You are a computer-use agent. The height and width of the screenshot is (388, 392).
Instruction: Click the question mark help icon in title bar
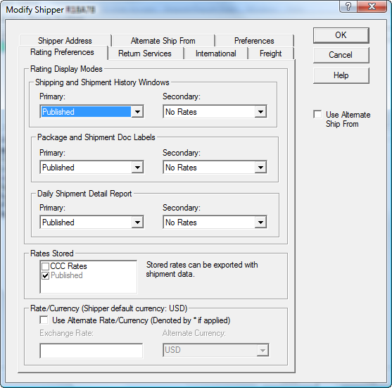(348, 6)
